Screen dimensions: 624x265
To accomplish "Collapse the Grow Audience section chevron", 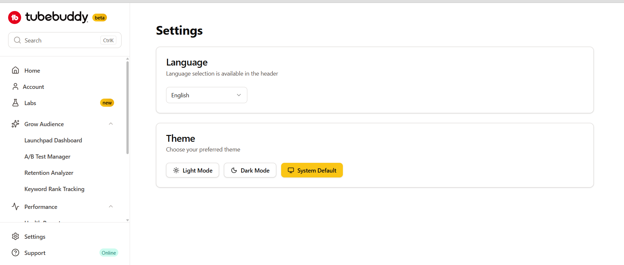I will pyautogui.click(x=111, y=124).
